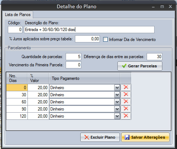
Task: Delete the 120-day installment row
Action: pyautogui.click(x=126, y=116)
